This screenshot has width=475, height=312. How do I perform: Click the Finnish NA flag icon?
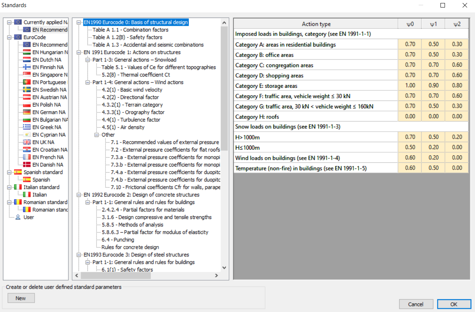(27, 67)
